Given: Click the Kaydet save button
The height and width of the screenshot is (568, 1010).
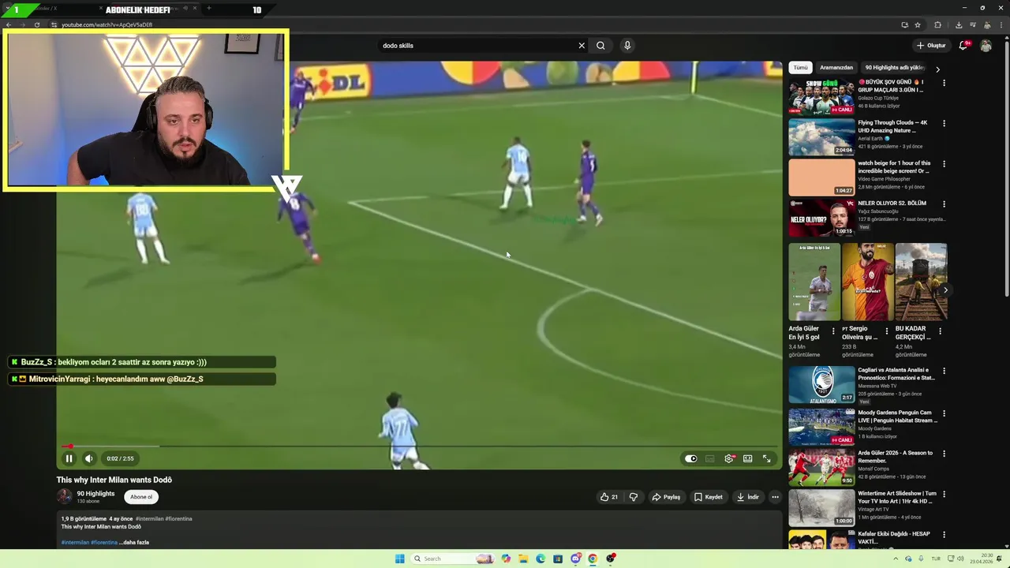Looking at the screenshot, I should coord(709,497).
